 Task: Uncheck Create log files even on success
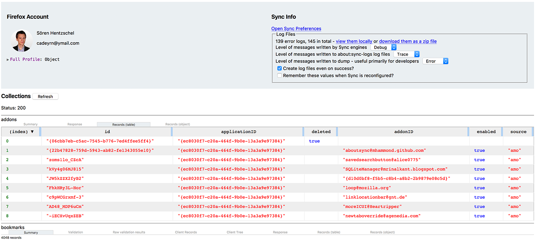coord(280,68)
